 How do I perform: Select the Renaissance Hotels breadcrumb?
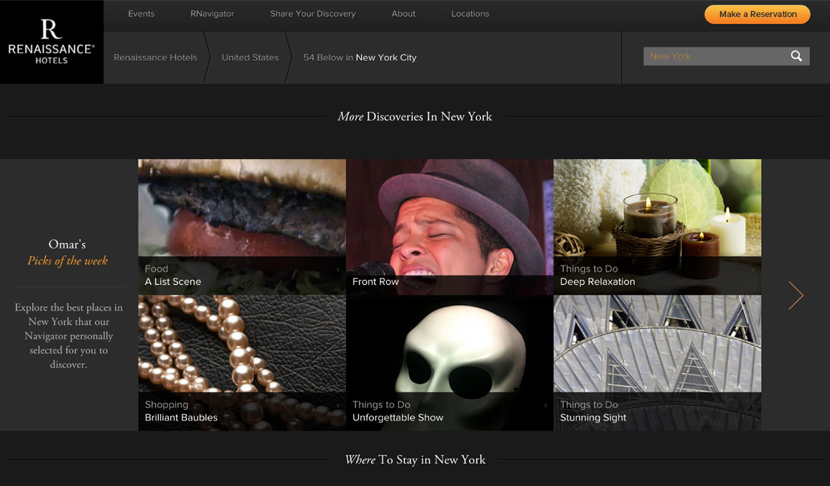(155, 57)
